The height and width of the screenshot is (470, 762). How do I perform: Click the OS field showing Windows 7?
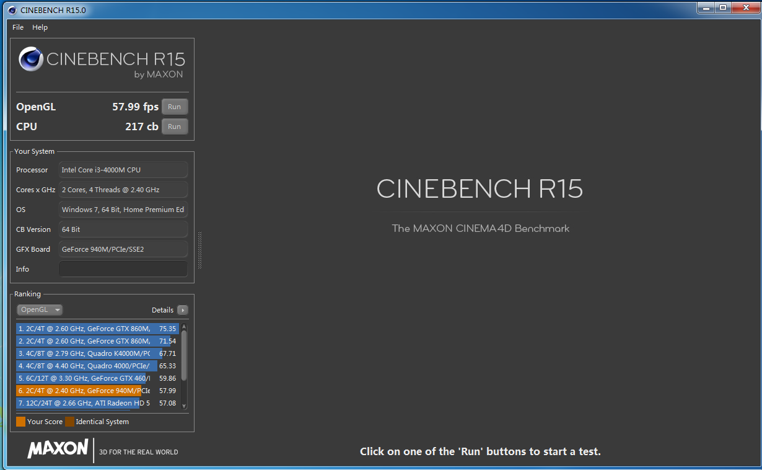click(x=123, y=210)
